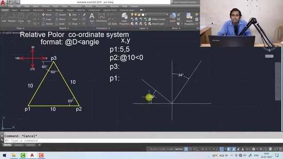Toggle Polar tracking in status bar
Viewport: 283px width, 159px height.
[203, 149]
